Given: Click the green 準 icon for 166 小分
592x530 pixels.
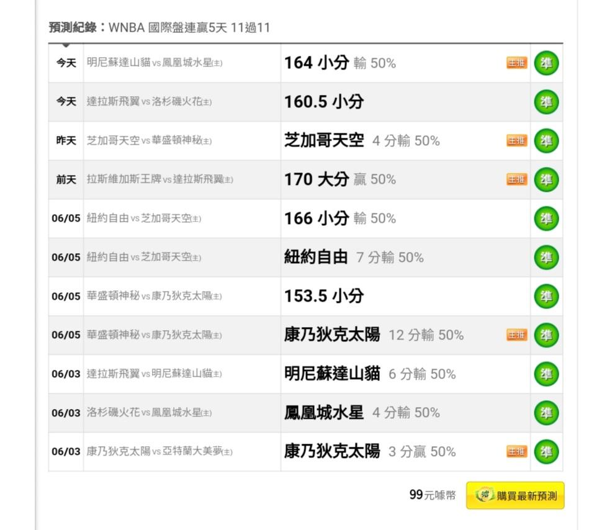Looking at the screenshot, I should pyautogui.click(x=546, y=218).
